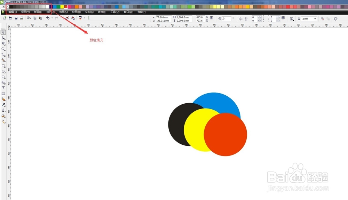Select the Crop tool
This screenshot has width=348, height=200.
pos(3,44)
